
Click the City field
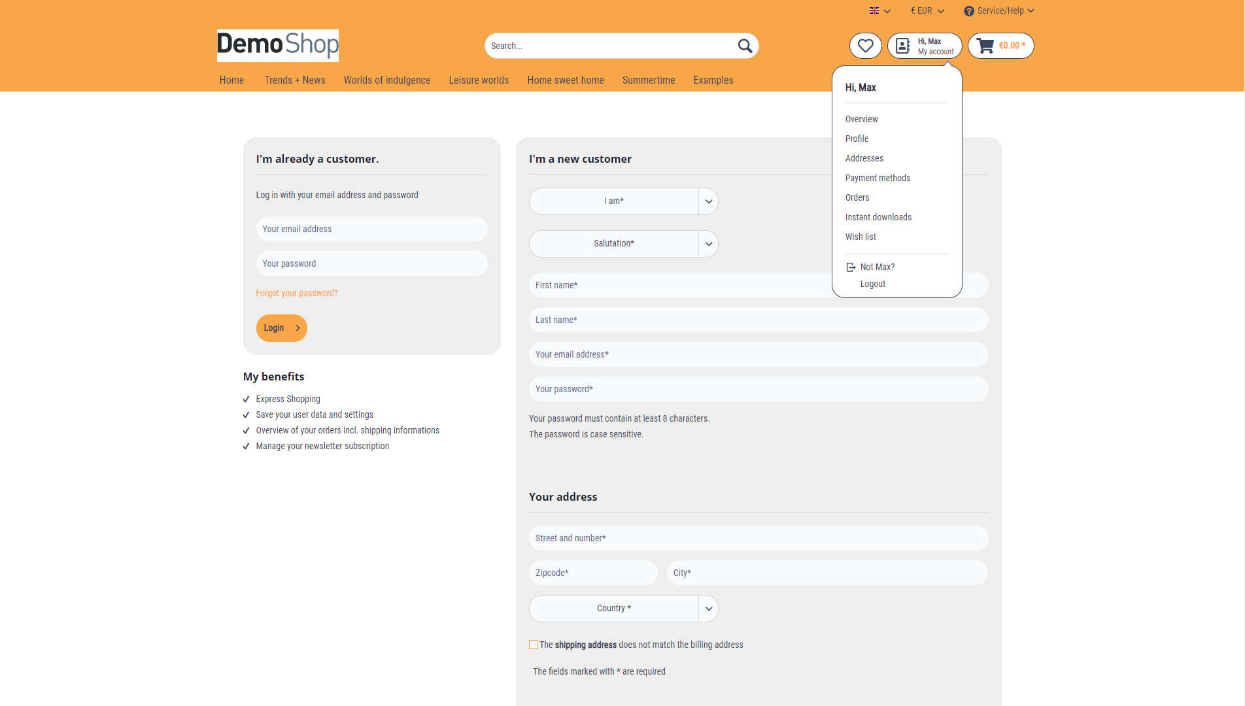pyautogui.click(x=827, y=573)
